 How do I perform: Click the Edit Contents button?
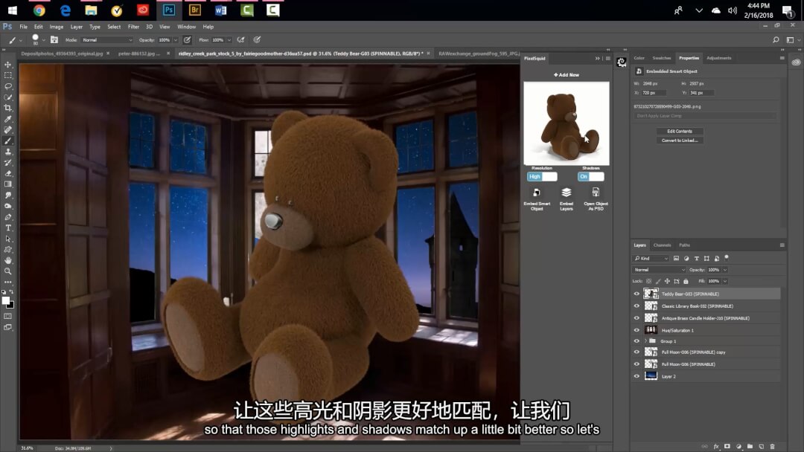click(680, 131)
